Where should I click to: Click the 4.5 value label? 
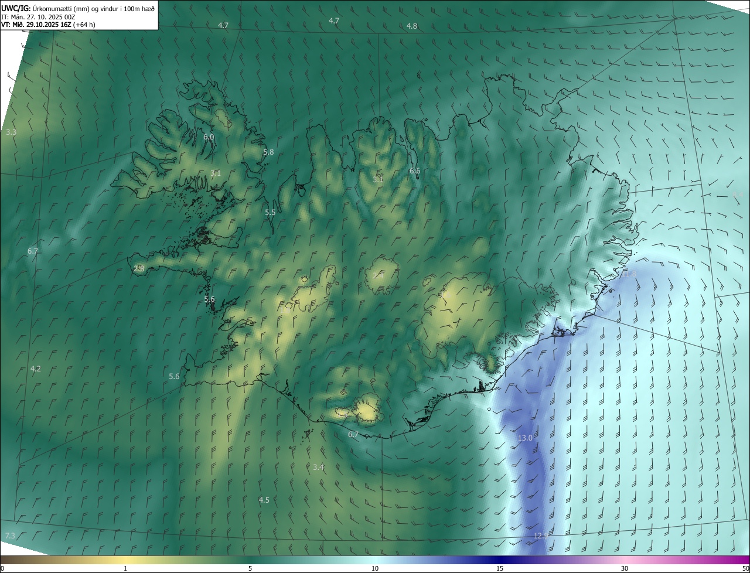(264, 500)
